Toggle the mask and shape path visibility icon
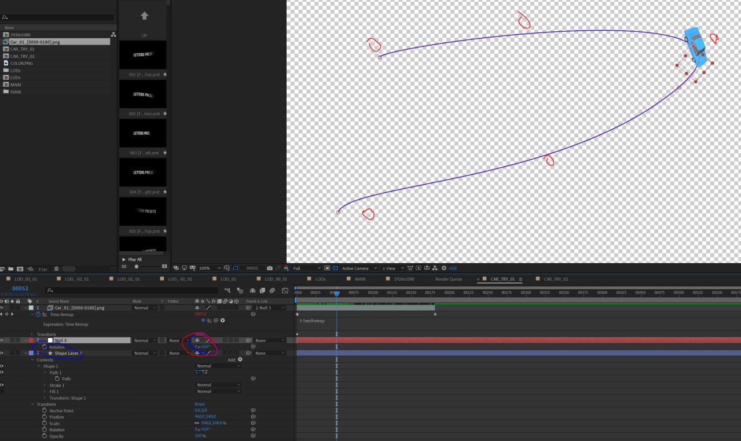 click(x=235, y=268)
